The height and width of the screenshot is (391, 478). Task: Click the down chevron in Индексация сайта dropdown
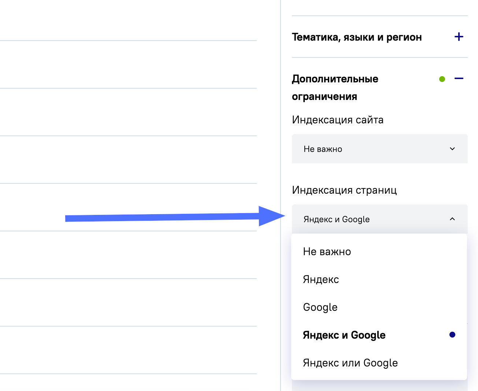(x=452, y=149)
